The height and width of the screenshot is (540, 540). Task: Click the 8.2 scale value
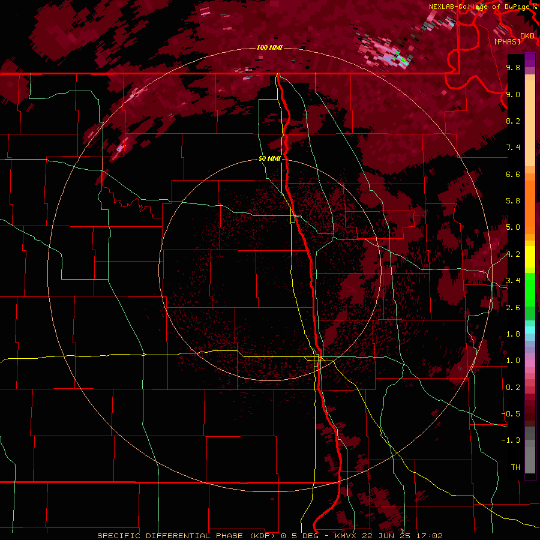coord(513,121)
